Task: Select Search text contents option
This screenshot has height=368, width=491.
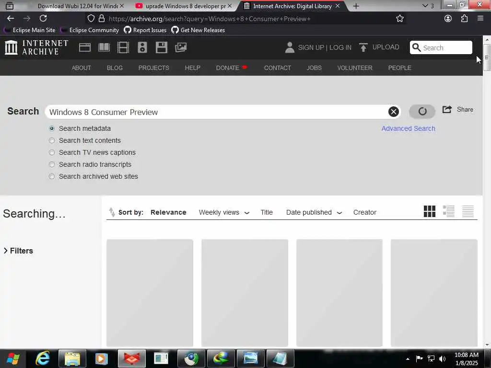Action: click(52, 140)
